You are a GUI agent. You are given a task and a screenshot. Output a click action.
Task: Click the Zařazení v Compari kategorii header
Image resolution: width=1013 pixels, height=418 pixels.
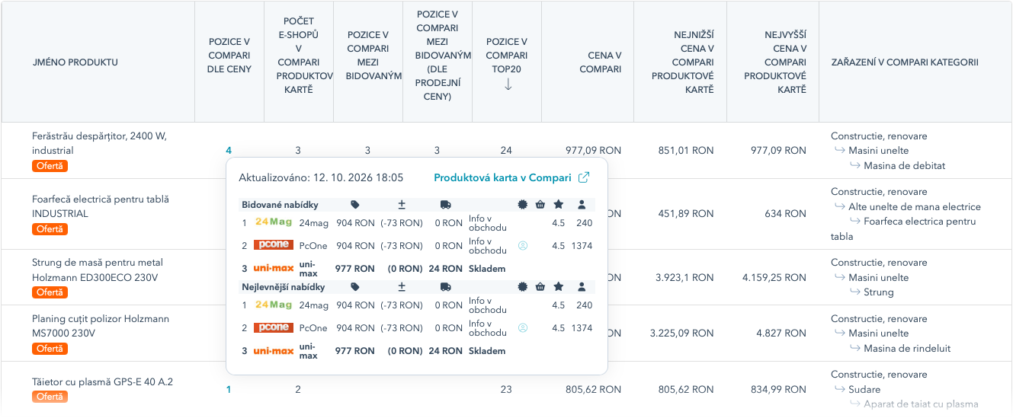905,62
